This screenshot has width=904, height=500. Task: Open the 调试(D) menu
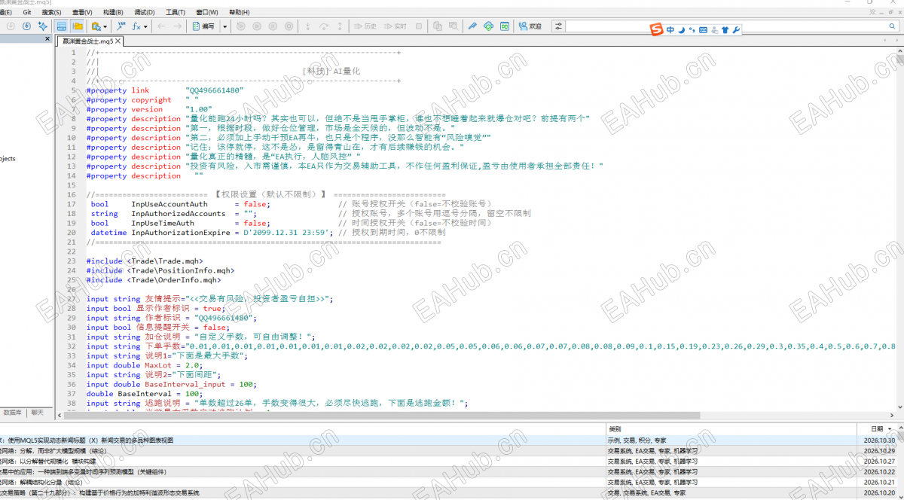point(144,13)
